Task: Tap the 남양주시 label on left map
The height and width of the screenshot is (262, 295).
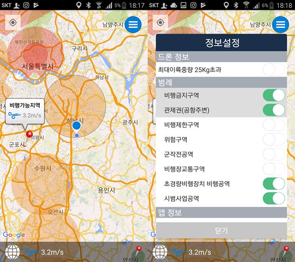Action: pos(113,25)
